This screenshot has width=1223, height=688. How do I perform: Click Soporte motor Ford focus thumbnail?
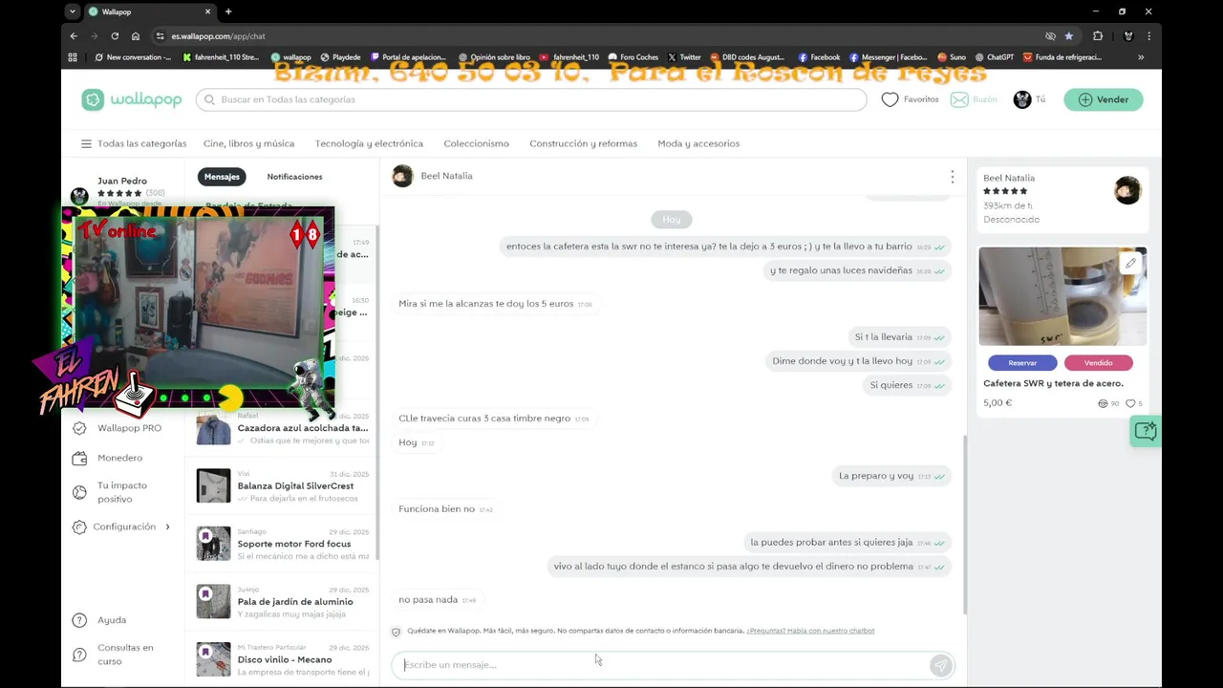click(213, 544)
